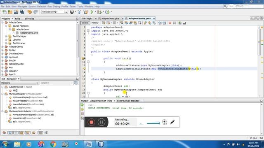Pause the screen recording

[101, 122]
